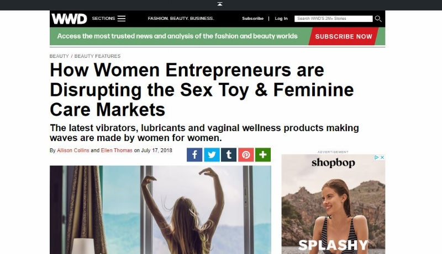Open author Allison Collins page
Viewport: 442px width, 254px height.
pyautogui.click(x=73, y=150)
